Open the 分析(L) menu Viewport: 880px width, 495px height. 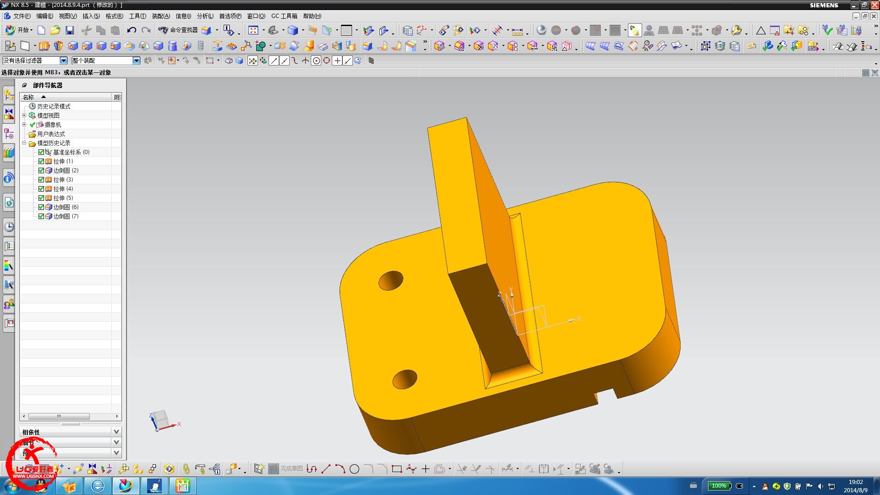pyautogui.click(x=205, y=16)
